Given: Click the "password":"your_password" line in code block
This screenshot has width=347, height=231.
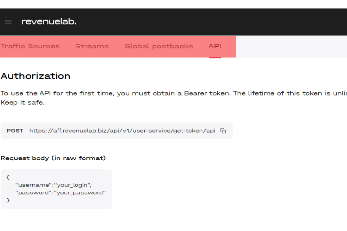Looking at the screenshot, I should 60,193.
